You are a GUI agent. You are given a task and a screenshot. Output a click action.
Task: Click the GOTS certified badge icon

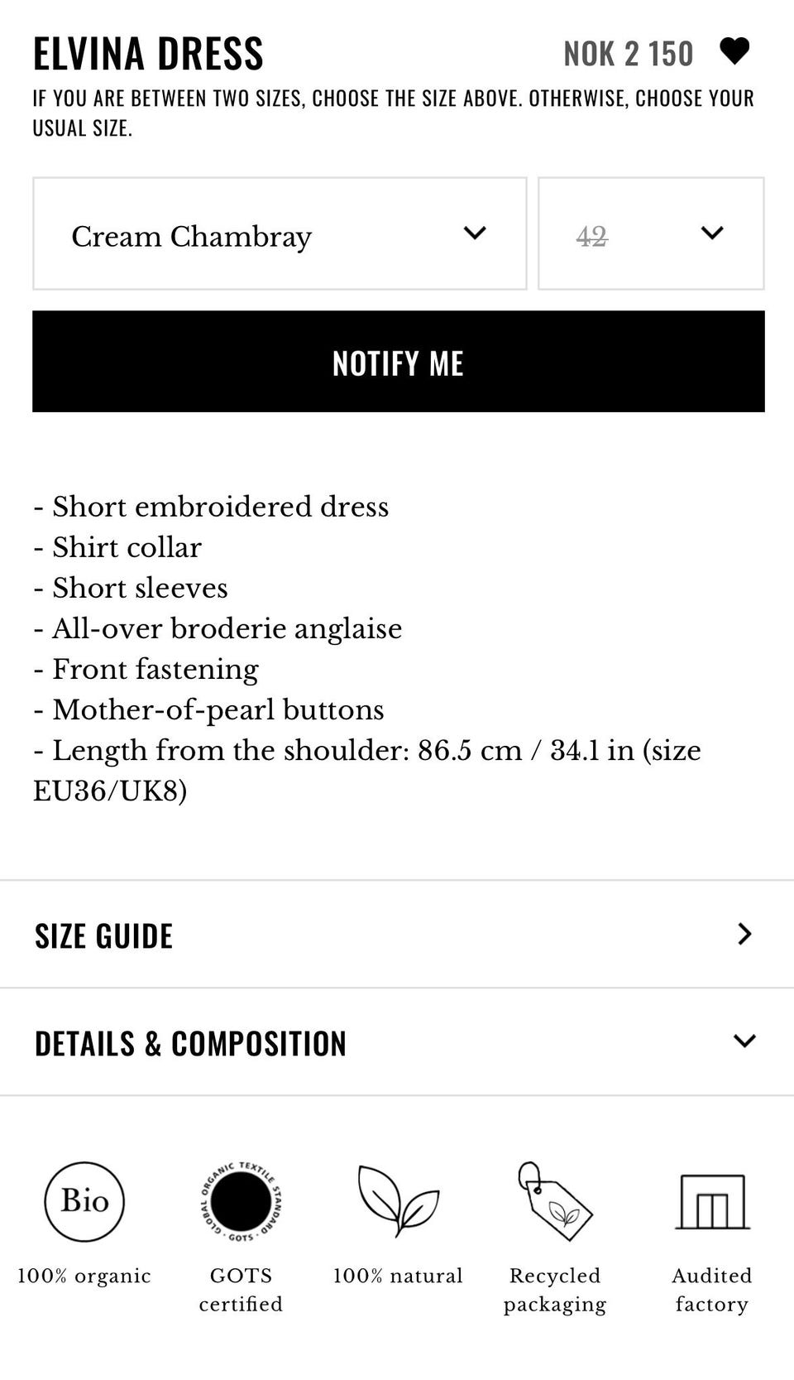click(241, 1201)
